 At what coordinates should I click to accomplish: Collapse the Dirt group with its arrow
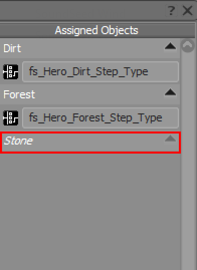[170, 46]
